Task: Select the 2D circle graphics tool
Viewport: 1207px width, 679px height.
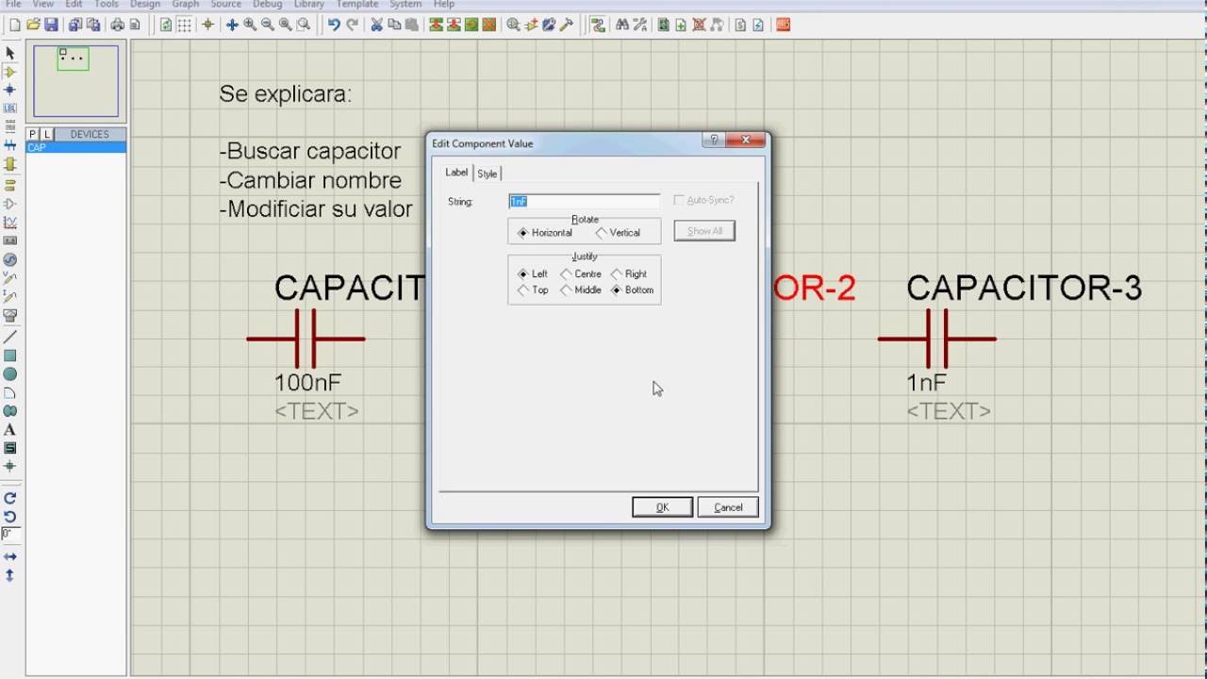Action: point(9,374)
